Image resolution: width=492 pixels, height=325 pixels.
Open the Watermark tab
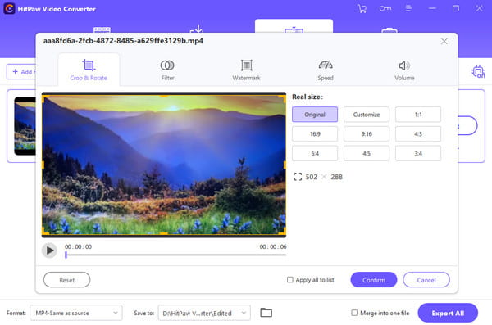click(x=246, y=70)
